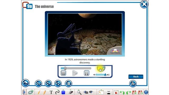Click the volume slider handle

click(105, 74)
